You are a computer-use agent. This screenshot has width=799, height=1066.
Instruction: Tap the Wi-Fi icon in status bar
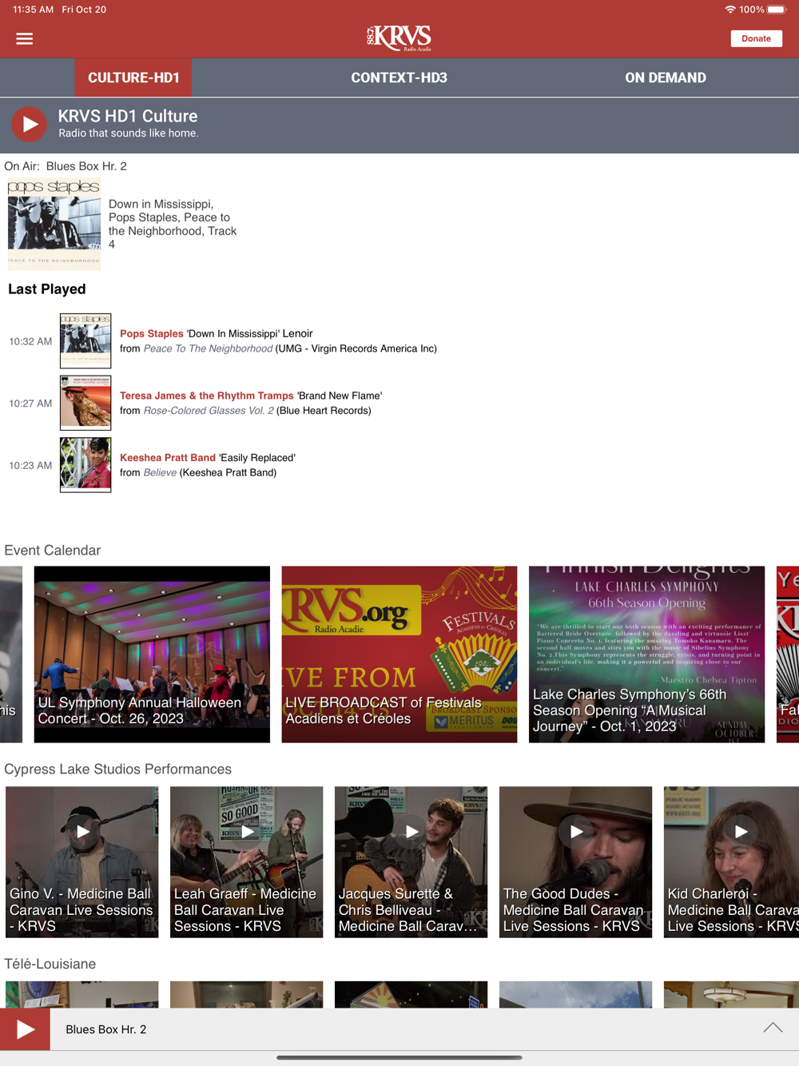coord(730,10)
